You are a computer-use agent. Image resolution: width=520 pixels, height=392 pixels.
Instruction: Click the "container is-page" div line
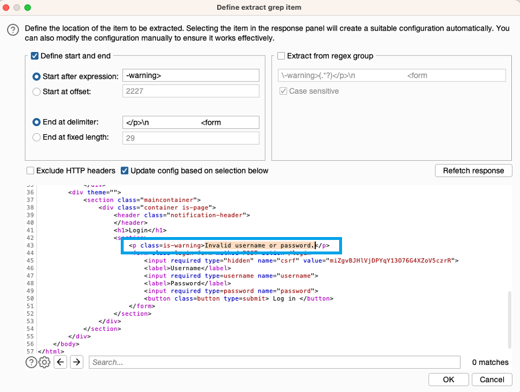tap(157, 208)
